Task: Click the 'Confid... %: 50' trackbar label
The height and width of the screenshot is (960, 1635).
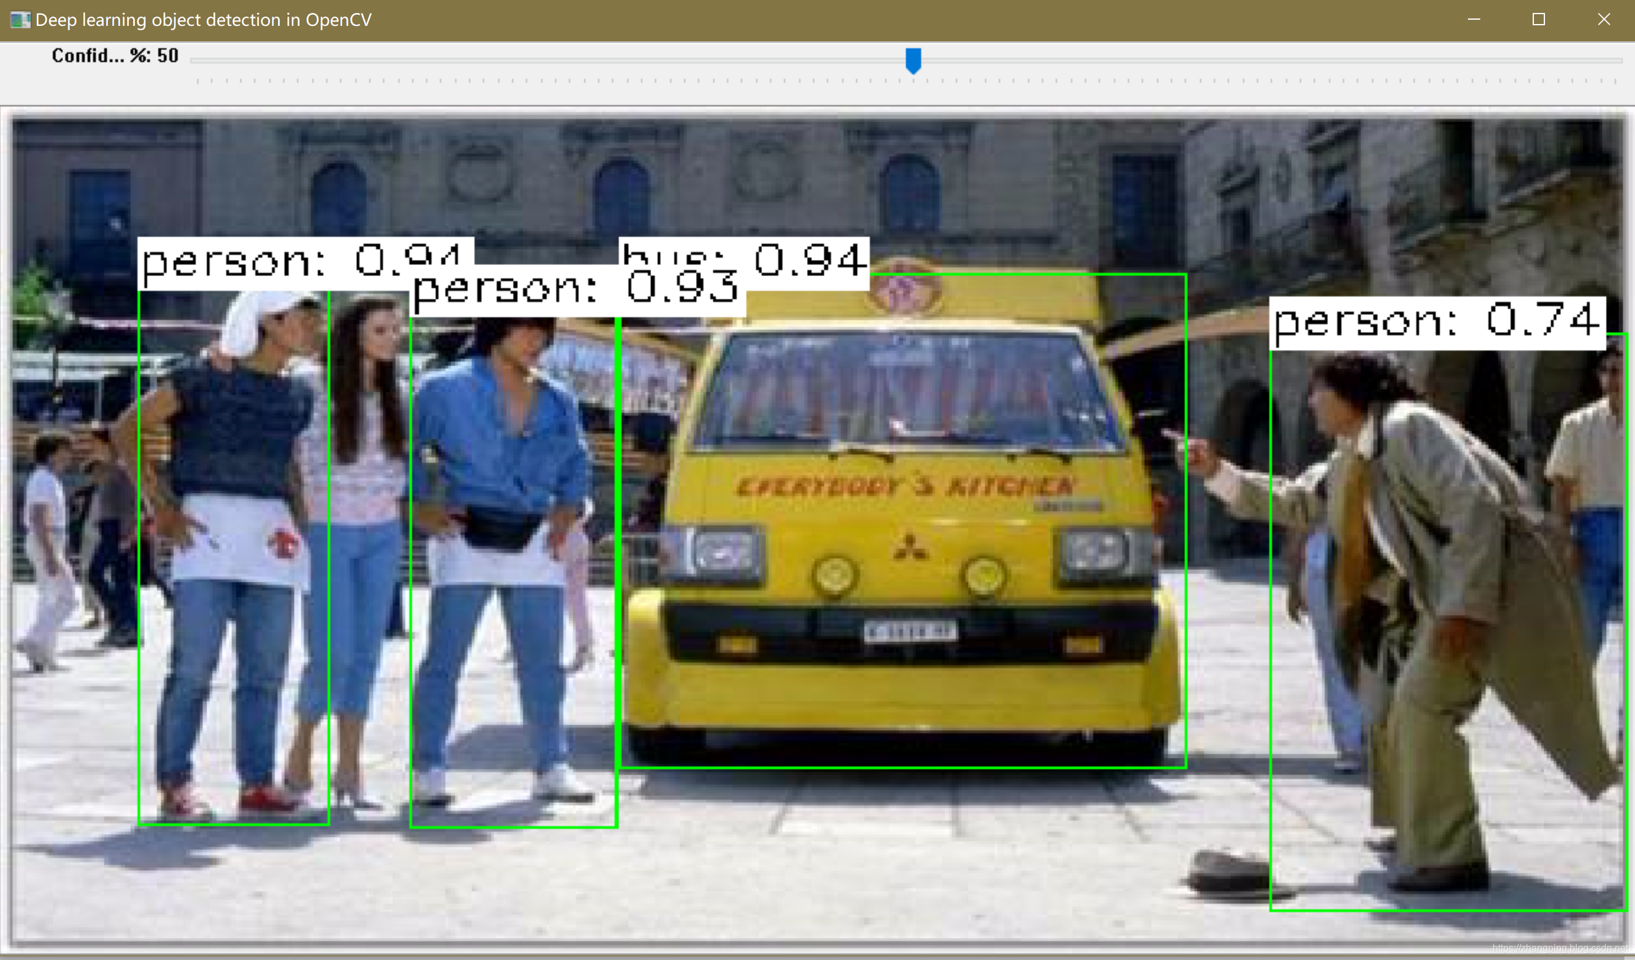Action: (x=115, y=56)
